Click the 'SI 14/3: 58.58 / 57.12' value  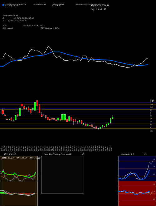[x=24, y=18]
